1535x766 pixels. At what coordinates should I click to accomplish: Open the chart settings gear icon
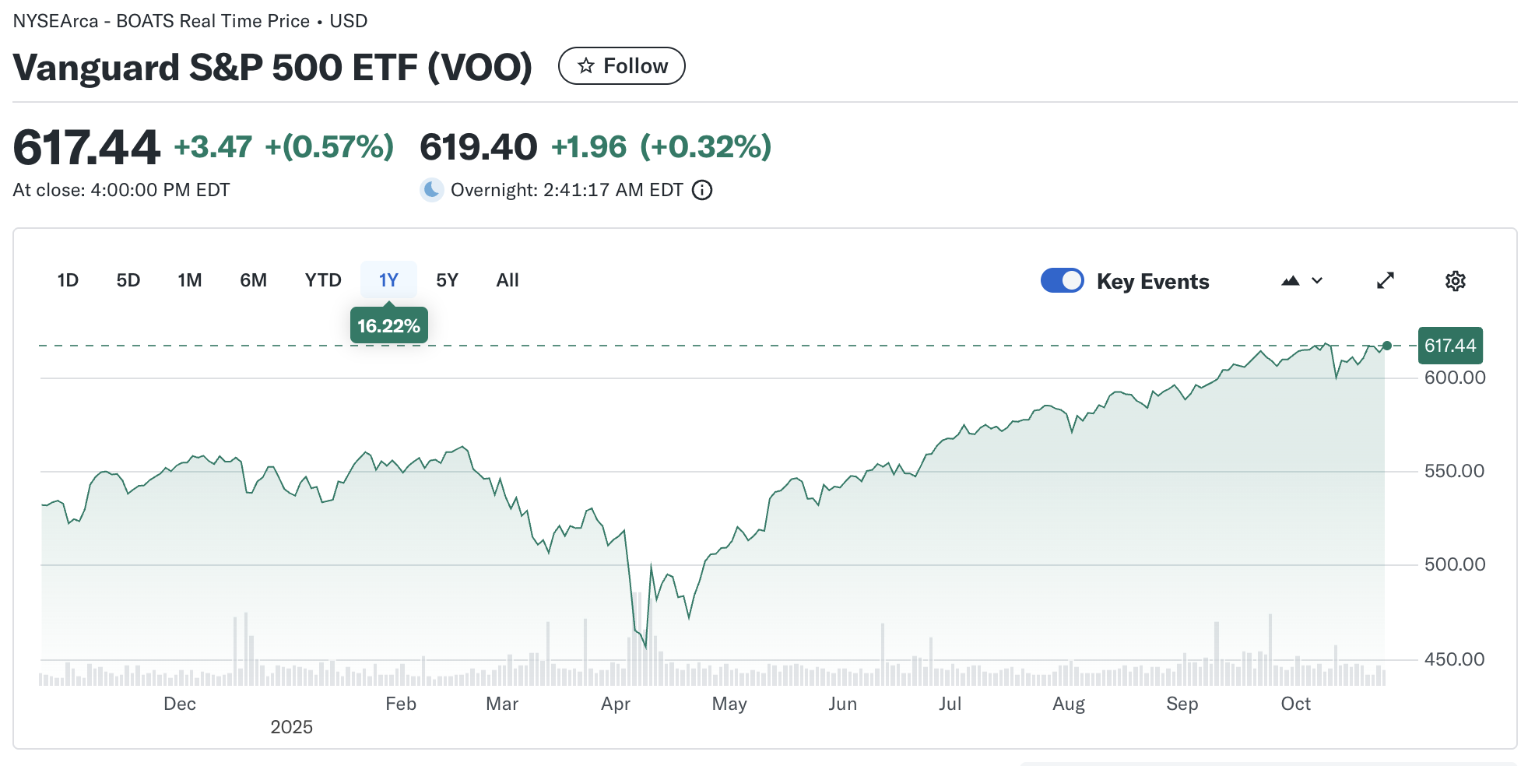(x=1455, y=280)
